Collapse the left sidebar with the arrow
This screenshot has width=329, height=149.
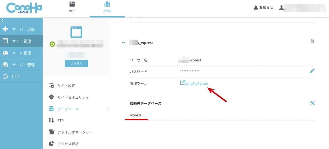[x=2, y=20]
